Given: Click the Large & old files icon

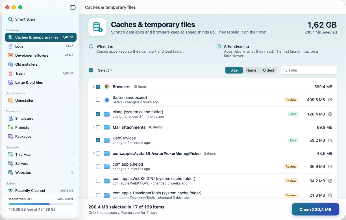Looking at the screenshot, I should [x=10, y=82].
